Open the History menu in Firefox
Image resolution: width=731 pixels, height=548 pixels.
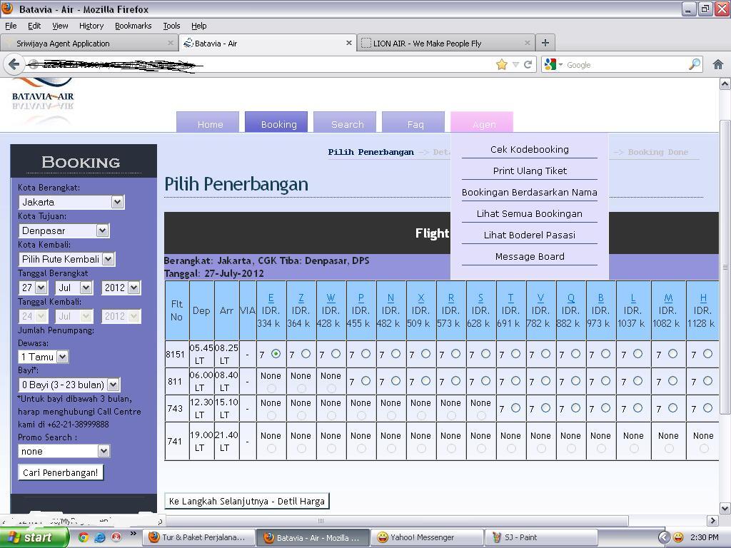point(91,26)
